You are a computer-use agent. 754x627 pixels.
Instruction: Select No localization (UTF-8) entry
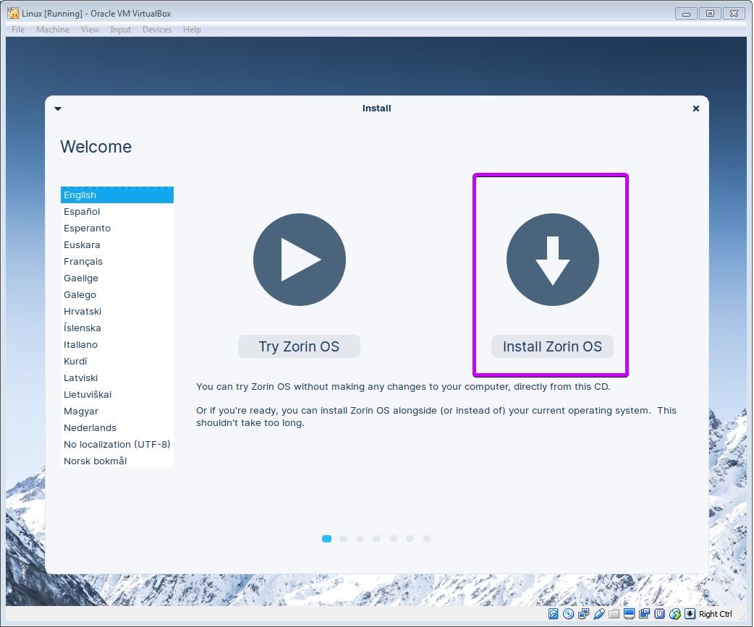tap(117, 445)
